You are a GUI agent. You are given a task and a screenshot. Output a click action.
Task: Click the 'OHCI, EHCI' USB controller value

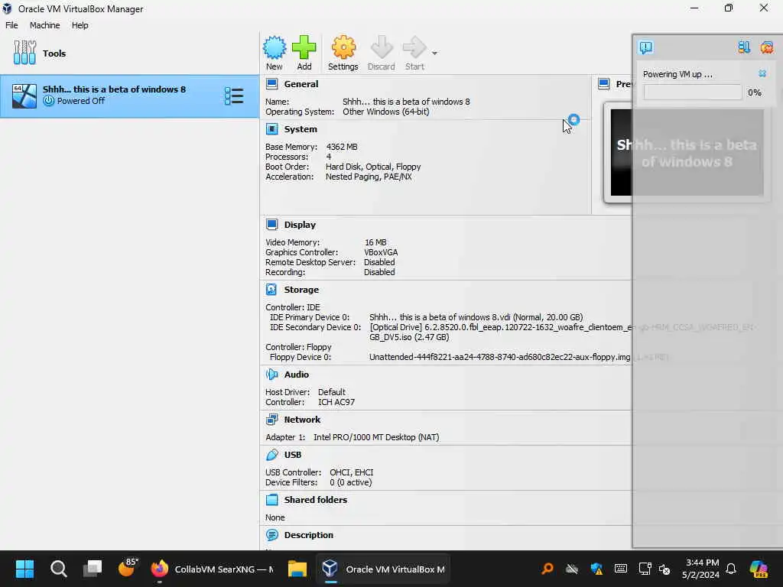click(x=352, y=472)
